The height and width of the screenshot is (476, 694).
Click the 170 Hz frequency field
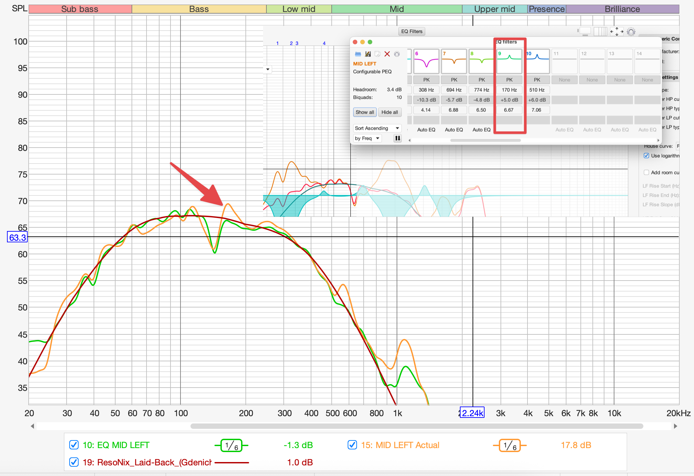pyautogui.click(x=509, y=90)
